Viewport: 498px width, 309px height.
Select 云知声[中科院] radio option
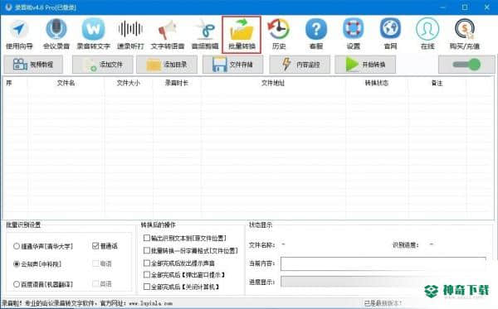[x=37, y=264]
